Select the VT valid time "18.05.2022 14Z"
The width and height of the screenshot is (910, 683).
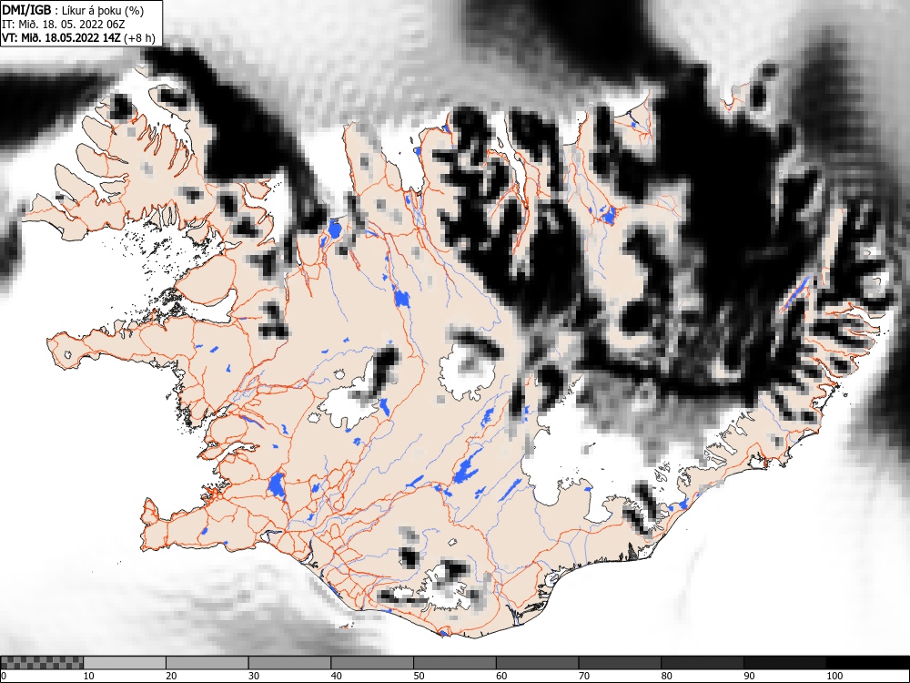pos(83,37)
